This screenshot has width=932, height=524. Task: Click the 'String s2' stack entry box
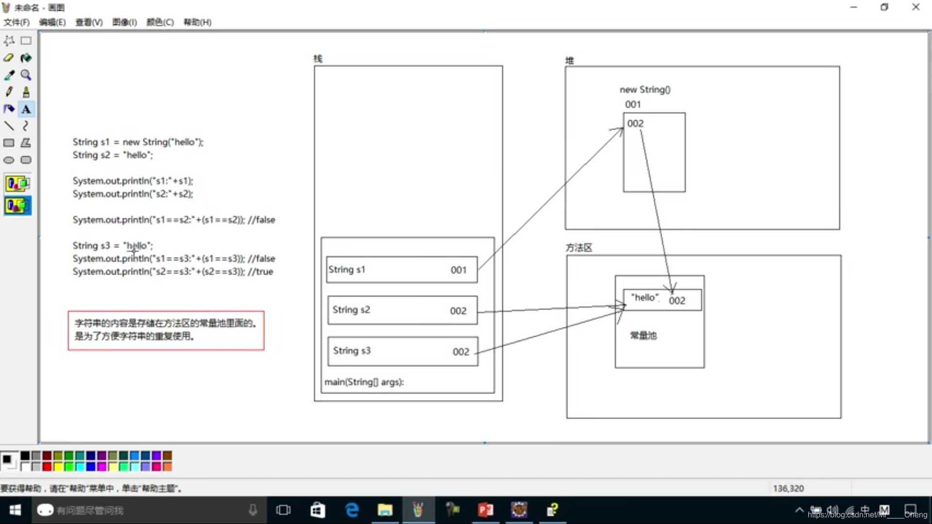coord(402,310)
